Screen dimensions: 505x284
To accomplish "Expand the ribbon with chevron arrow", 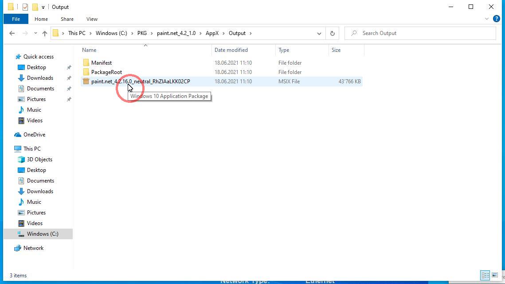I will click(x=487, y=19).
